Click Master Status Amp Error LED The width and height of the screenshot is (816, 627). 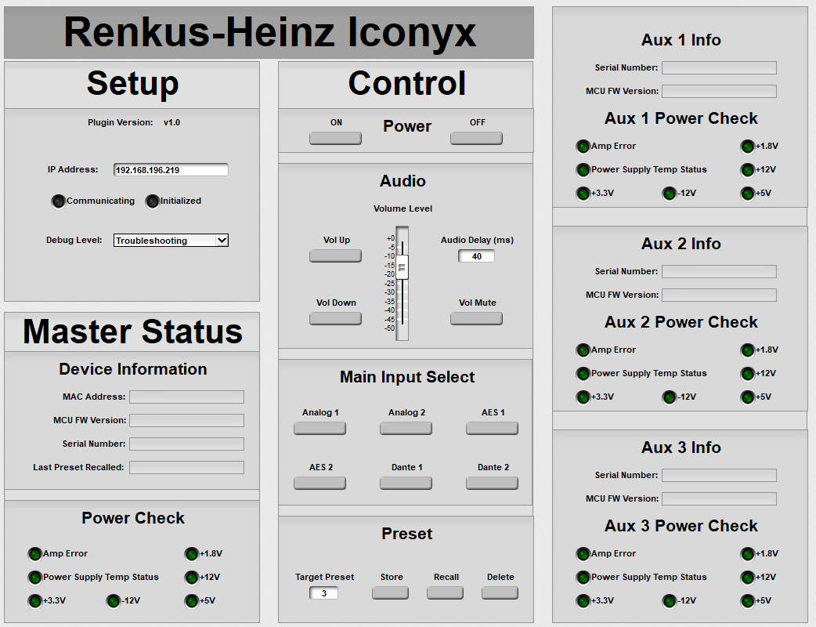pos(34,554)
